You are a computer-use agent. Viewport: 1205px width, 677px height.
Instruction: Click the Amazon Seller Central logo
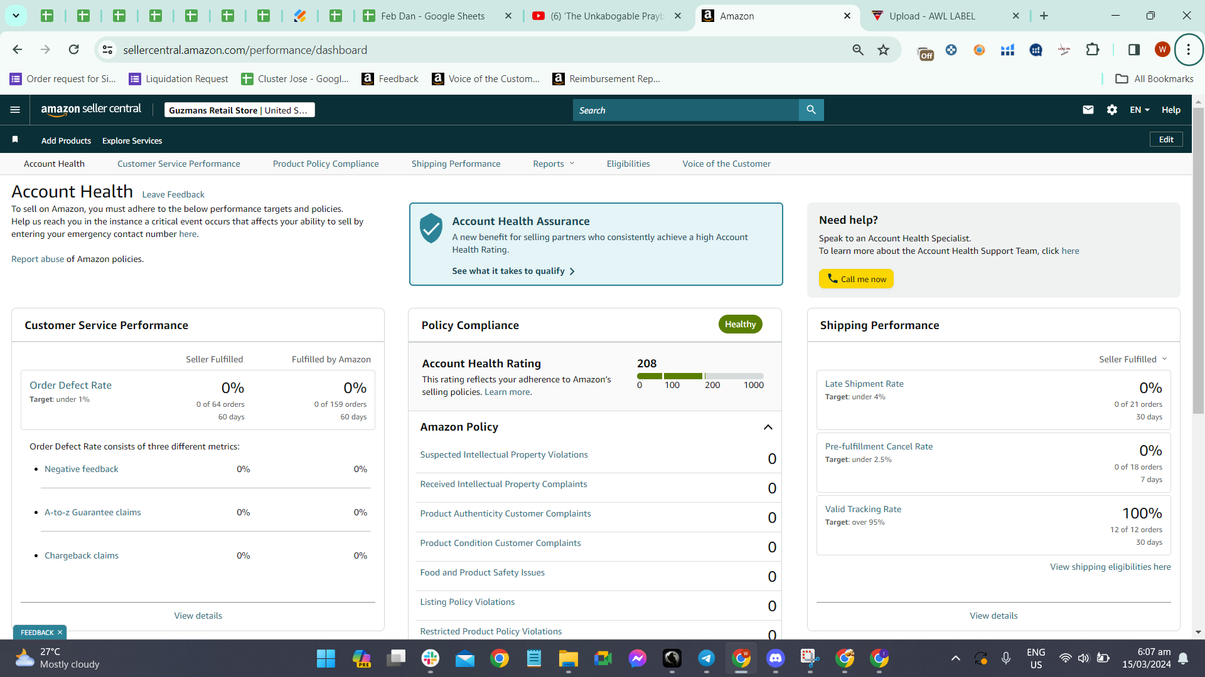coord(91,110)
